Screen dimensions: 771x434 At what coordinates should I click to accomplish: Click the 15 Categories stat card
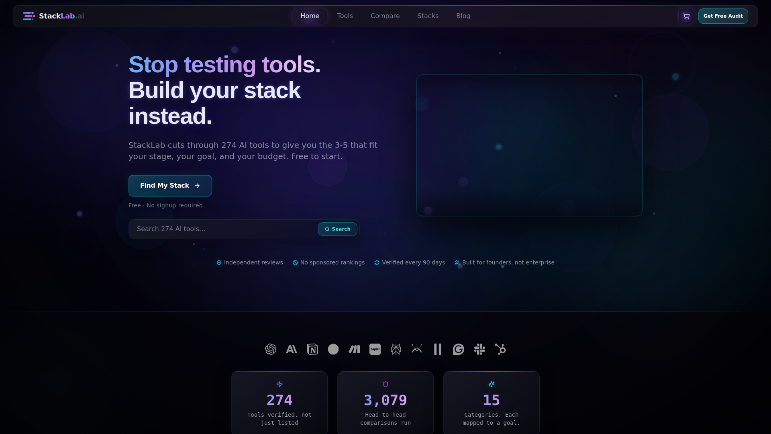(x=492, y=403)
